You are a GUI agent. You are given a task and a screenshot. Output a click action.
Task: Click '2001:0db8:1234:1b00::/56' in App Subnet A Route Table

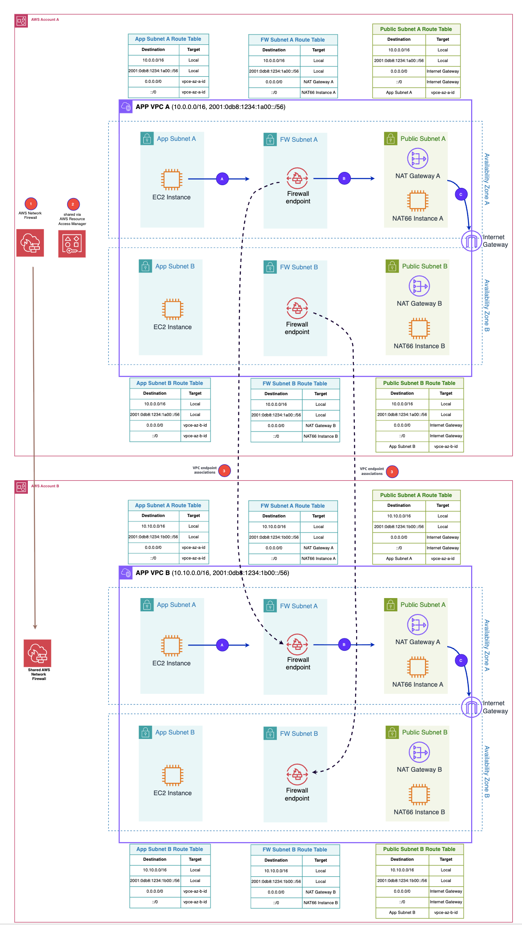(153, 537)
